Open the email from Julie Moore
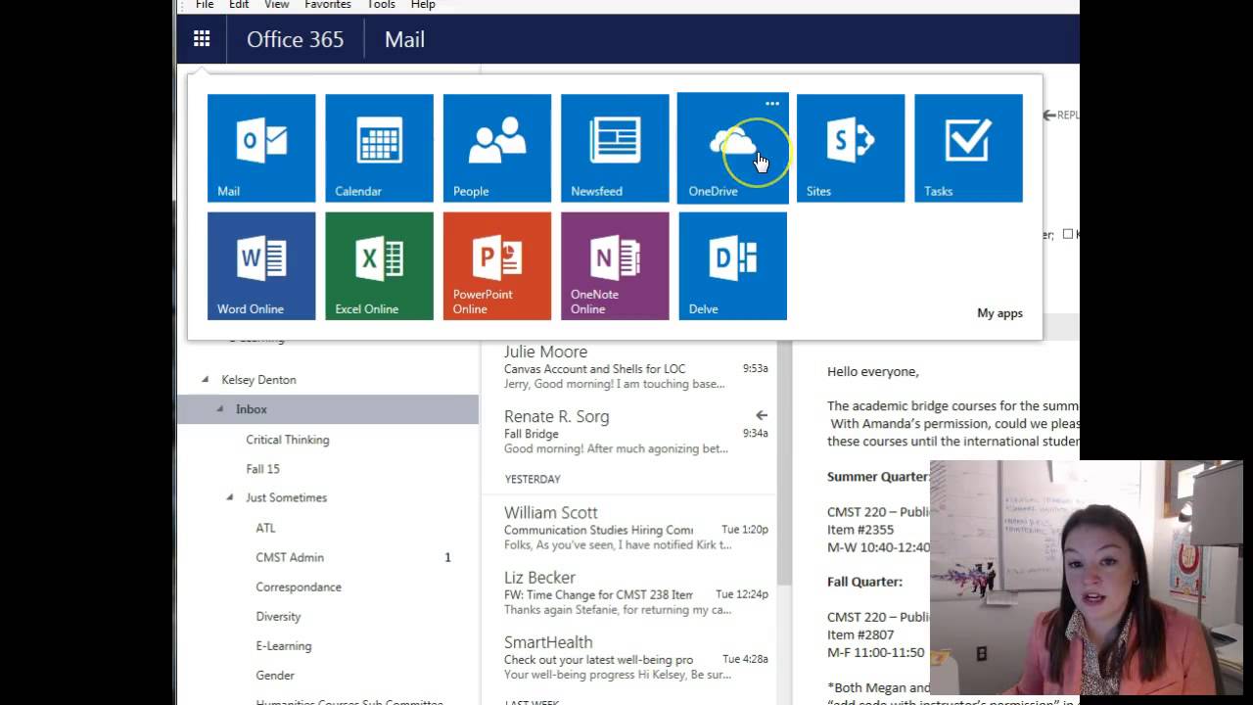The width and height of the screenshot is (1253, 705). [x=628, y=367]
